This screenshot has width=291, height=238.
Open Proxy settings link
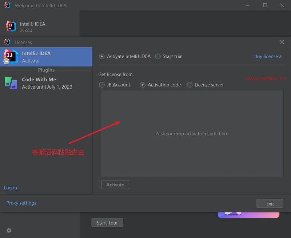pyautogui.click(x=21, y=203)
